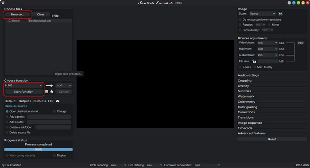Open the Rotation angle dropdown
Image resolution: width=310 pixels, height=168 pixels.
[260, 25]
